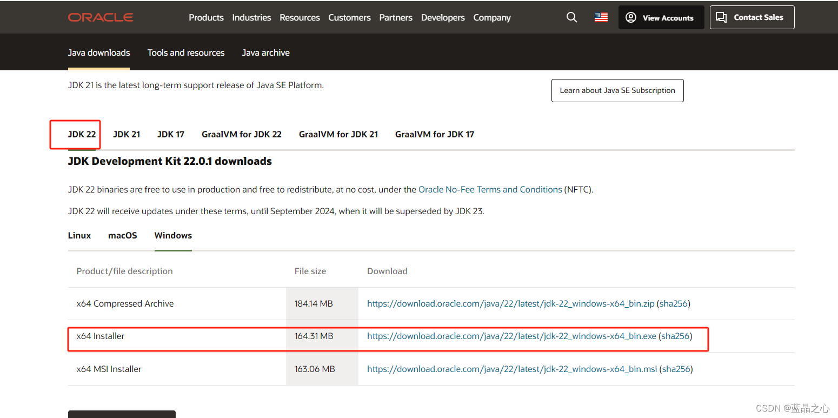
Task: Open the Developers menu
Action: [x=443, y=17]
